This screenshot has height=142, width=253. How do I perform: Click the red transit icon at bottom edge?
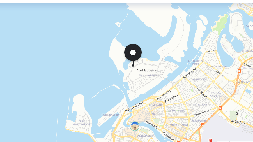(210, 140)
